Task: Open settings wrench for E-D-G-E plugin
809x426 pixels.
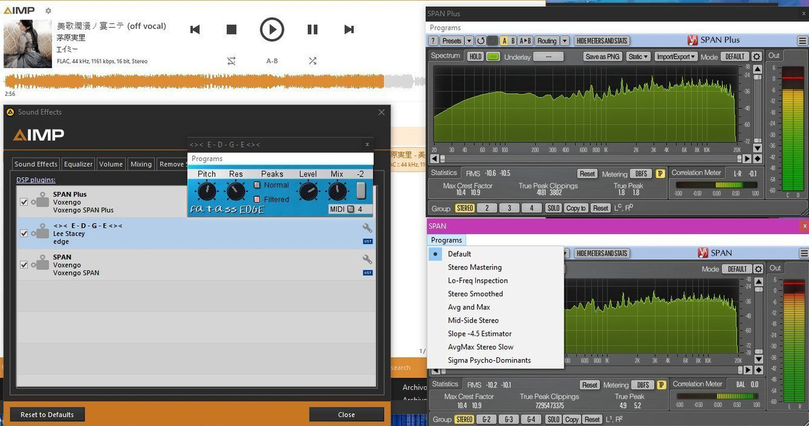Action: 367,228
